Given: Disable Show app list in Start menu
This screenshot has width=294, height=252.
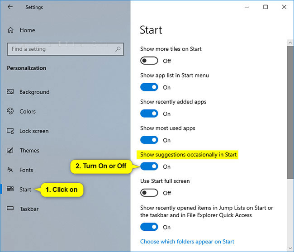Looking at the screenshot, I should tap(149, 87).
